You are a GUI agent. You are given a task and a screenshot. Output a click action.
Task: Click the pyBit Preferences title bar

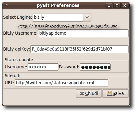click(x=58, y=5)
